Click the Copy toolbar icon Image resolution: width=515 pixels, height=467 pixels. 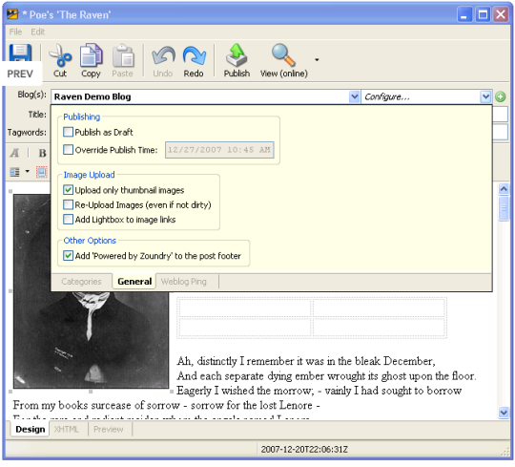91,55
